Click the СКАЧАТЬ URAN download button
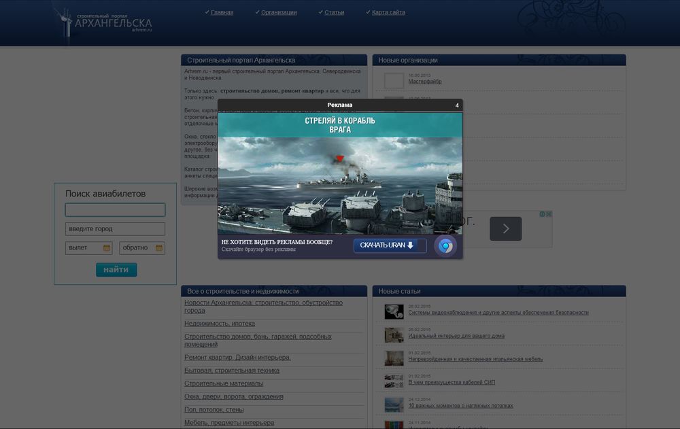The height and width of the screenshot is (429, 680). click(x=390, y=245)
